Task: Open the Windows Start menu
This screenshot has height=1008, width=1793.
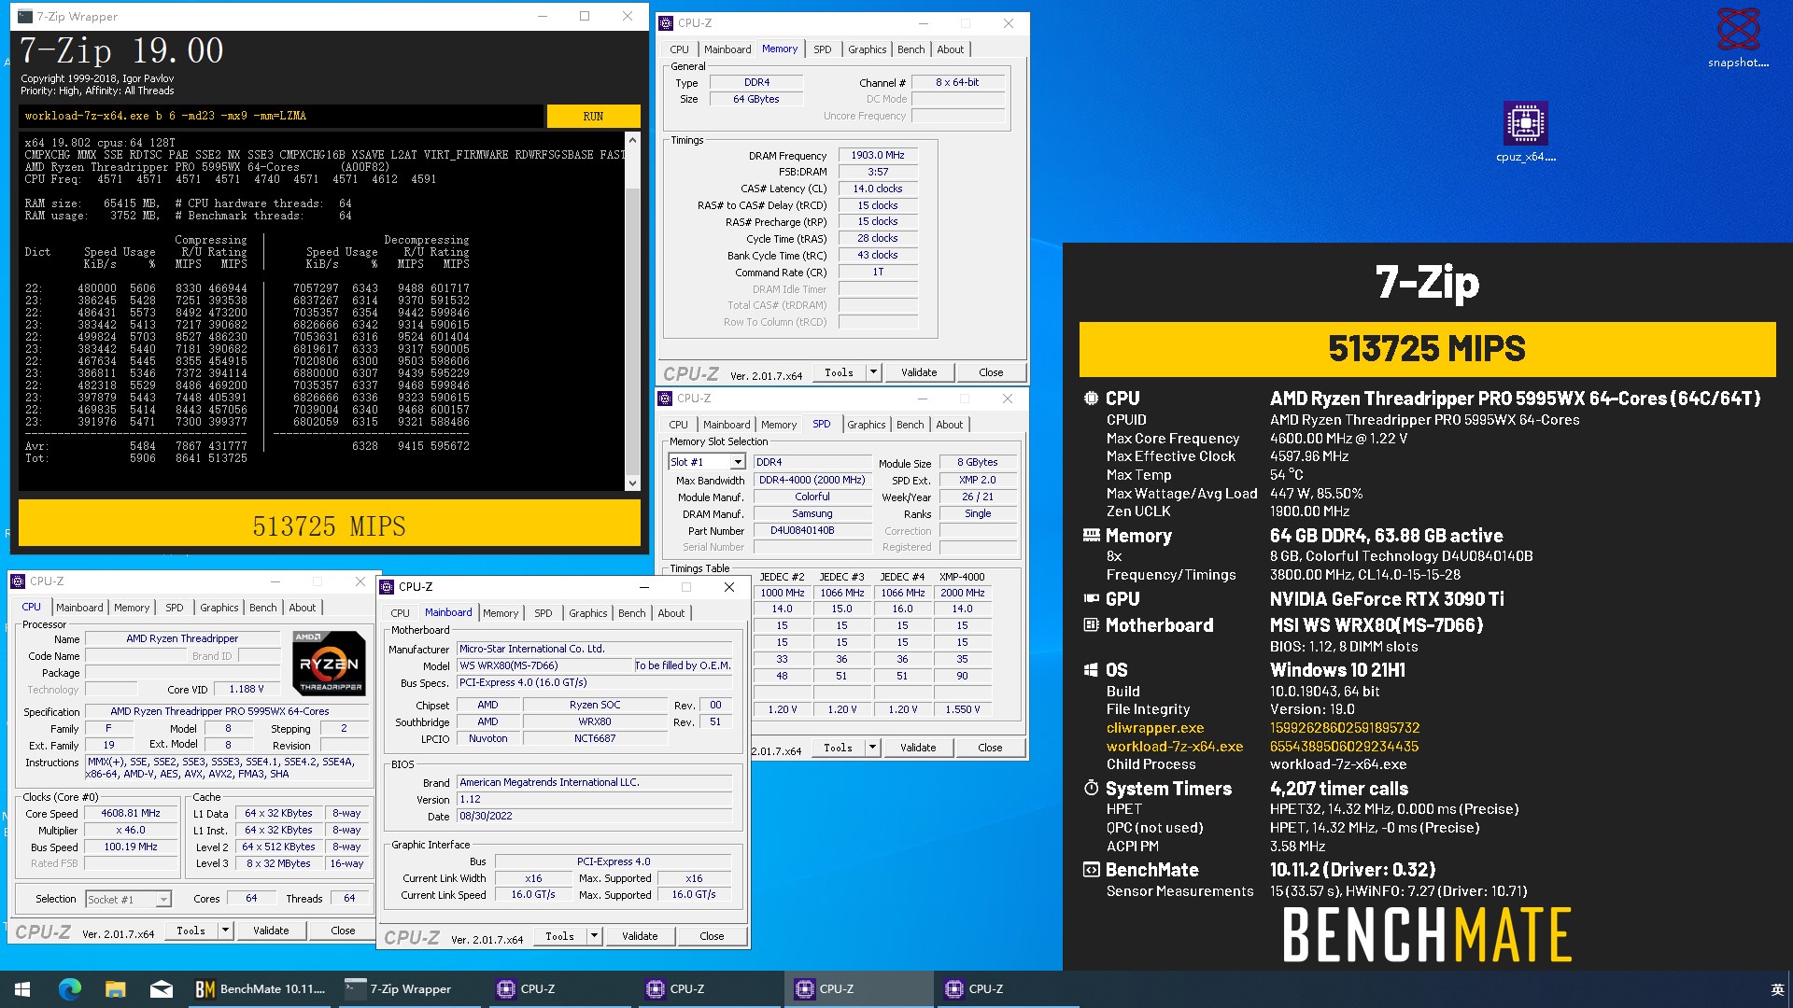Action: tap(22, 989)
